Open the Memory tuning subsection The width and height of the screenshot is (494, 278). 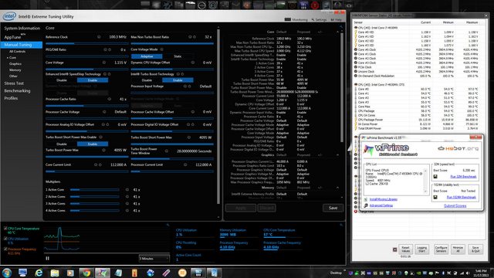pos(15,70)
